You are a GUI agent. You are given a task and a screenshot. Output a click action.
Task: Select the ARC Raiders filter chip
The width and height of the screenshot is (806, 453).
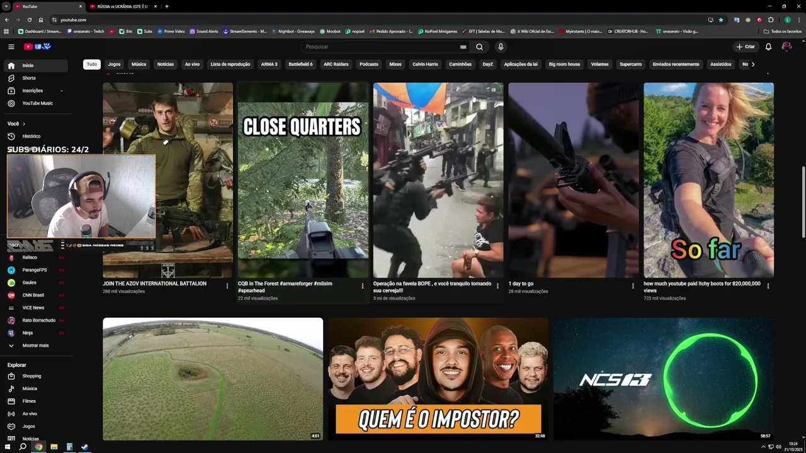(x=336, y=64)
